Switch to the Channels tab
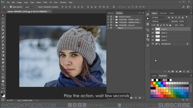 coord(163,13)
